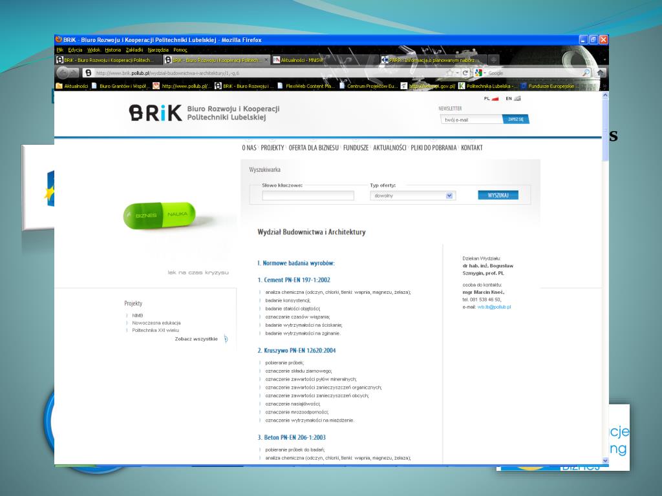Image resolution: width=662 pixels, height=496 pixels.
Task: Click the Firefox back navigation arrow
Action: [x=63, y=73]
